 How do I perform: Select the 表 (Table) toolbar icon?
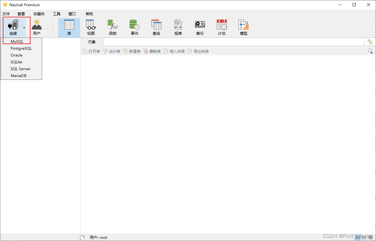point(69,27)
